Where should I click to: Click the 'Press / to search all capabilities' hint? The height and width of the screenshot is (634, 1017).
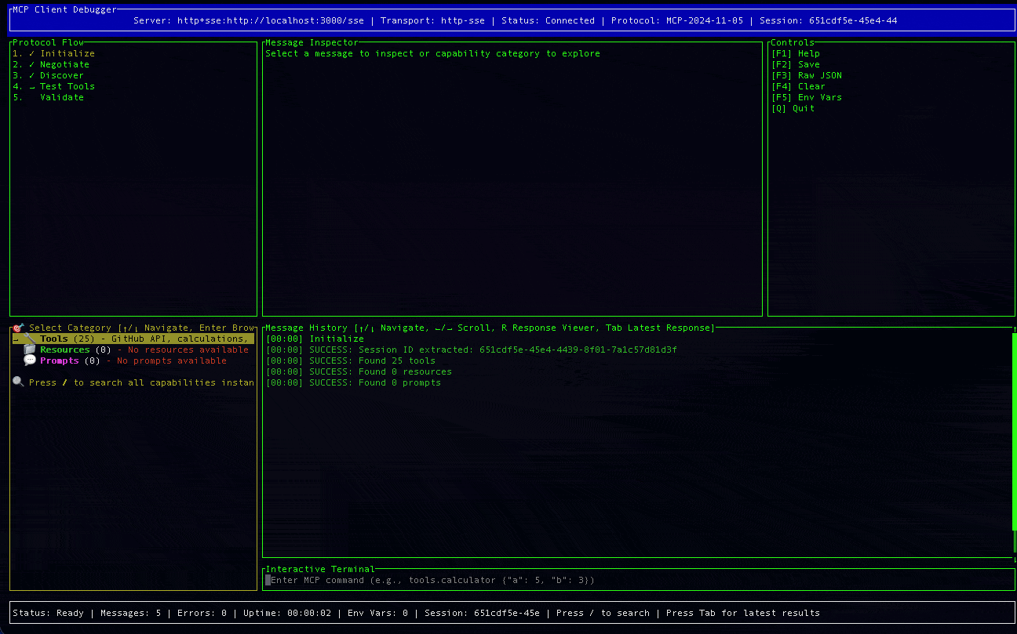141,382
